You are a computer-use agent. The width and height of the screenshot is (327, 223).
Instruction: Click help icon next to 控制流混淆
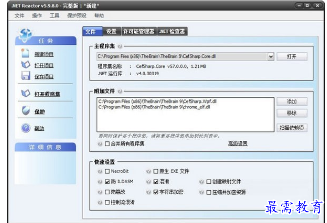100,202
